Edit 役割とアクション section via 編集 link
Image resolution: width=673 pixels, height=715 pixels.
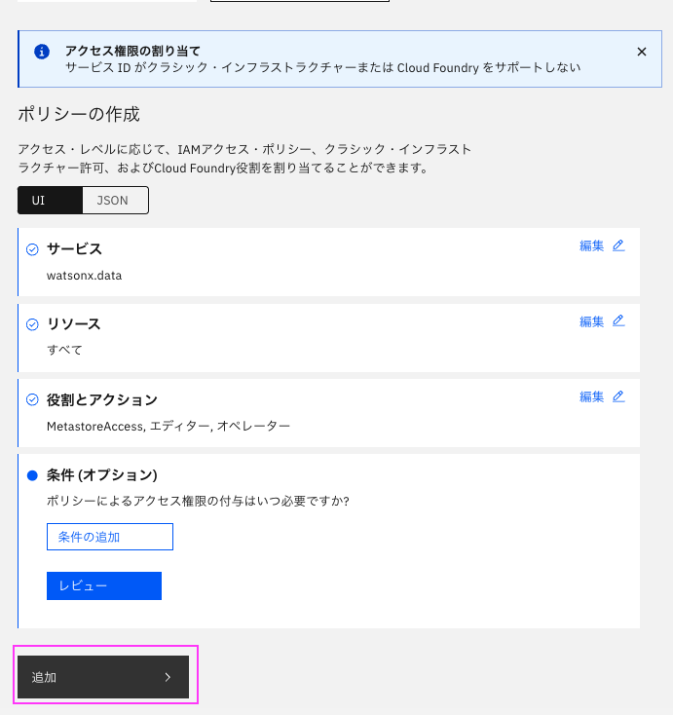[x=591, y=396]
